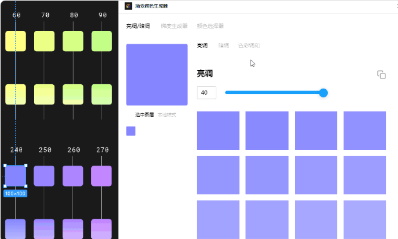The image size is (398, 239).
Task: Click the tint amount field showing 40
Action: (206, 92)
